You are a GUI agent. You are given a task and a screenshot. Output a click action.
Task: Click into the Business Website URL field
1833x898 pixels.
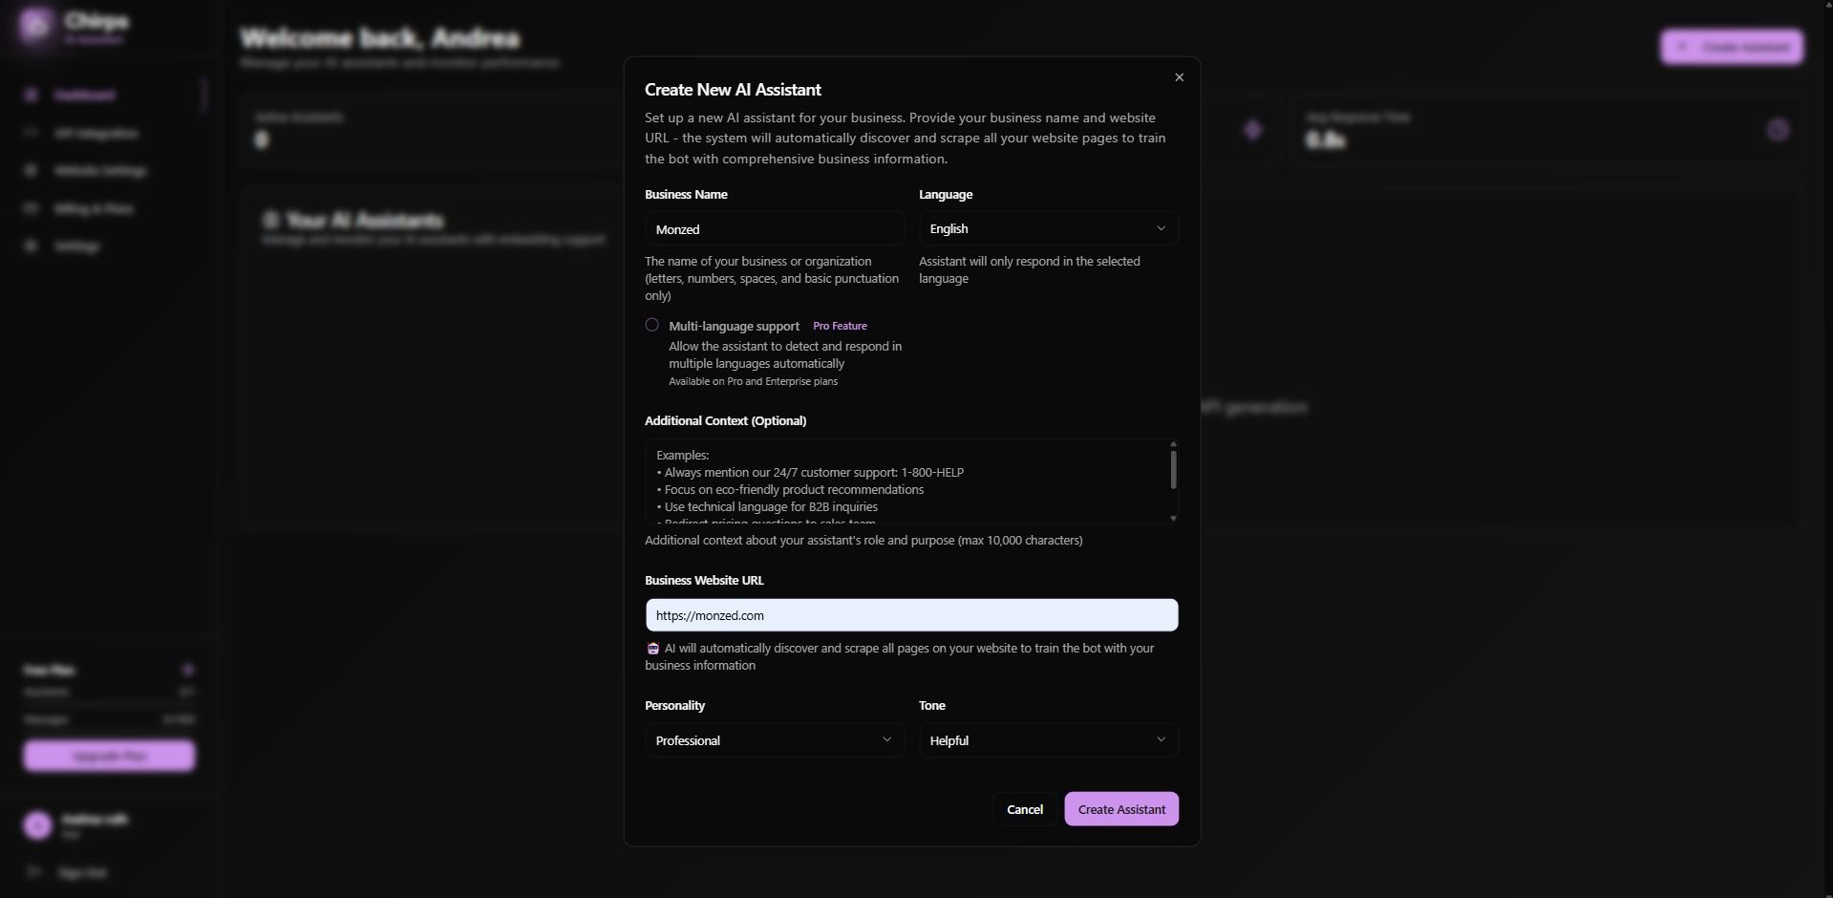tap(911, 615)
